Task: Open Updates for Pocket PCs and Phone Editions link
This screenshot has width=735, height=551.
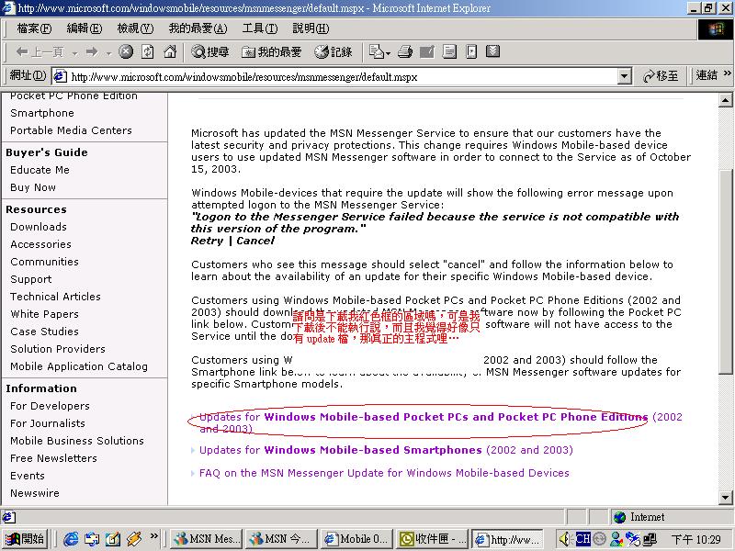Action: (441, 422)
